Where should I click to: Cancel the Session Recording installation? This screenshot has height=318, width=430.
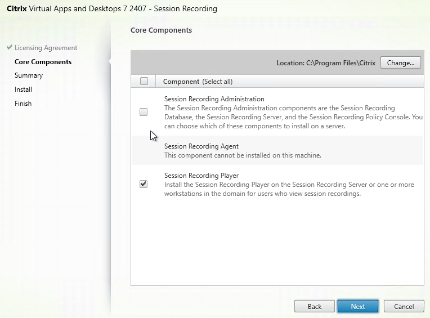click(x=404, y=306)
